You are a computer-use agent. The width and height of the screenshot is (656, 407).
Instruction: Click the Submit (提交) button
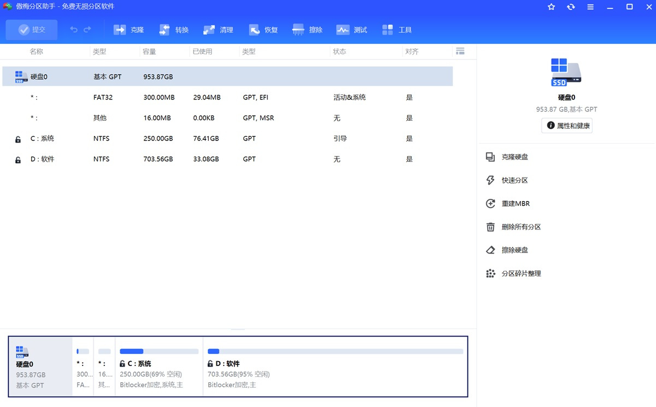pos(32,30)
